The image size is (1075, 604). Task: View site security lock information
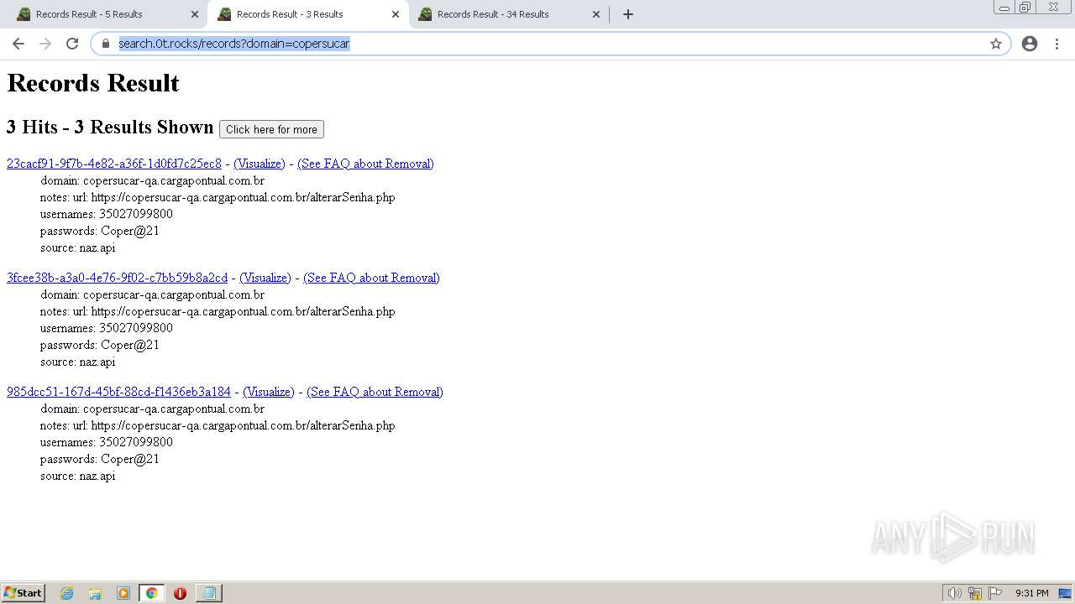106,44
